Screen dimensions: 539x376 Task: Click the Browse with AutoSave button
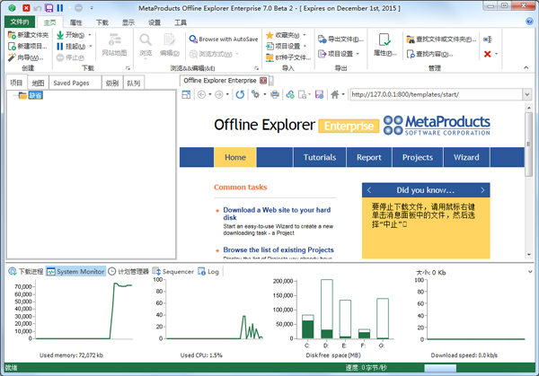click(x=224, y=39)
